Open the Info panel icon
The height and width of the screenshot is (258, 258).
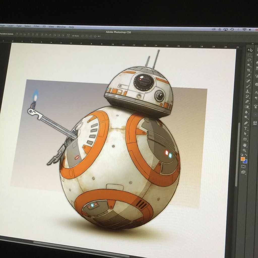(256, 84)
